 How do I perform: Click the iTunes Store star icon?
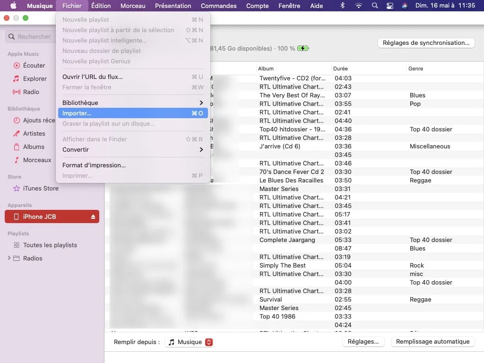pyautogui.click(x=17, y=188)
